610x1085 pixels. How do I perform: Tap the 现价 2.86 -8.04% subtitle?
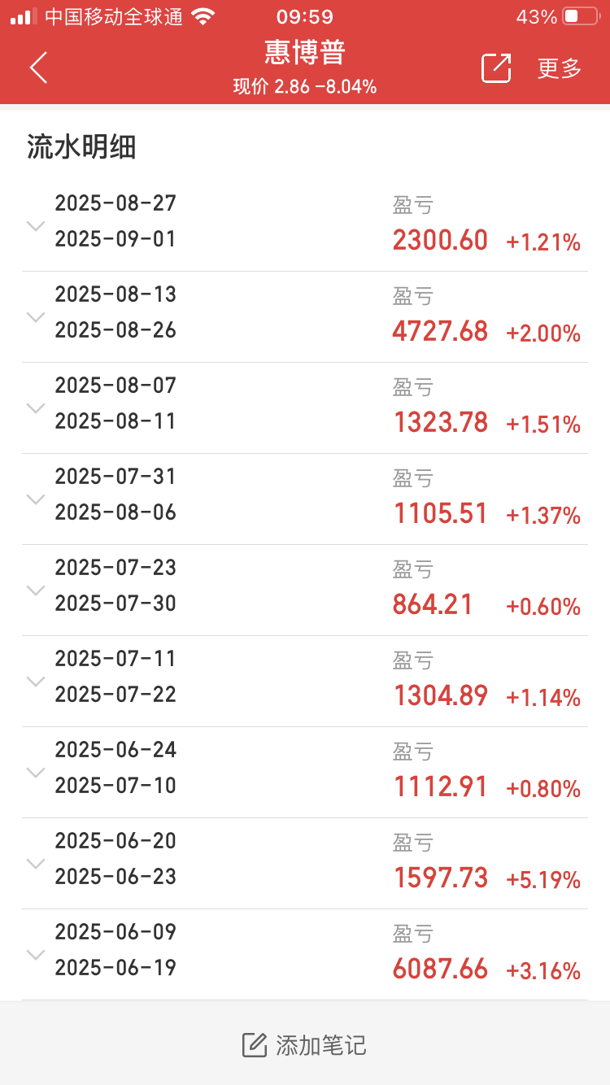pyautogui.click(x=305, y=86)
